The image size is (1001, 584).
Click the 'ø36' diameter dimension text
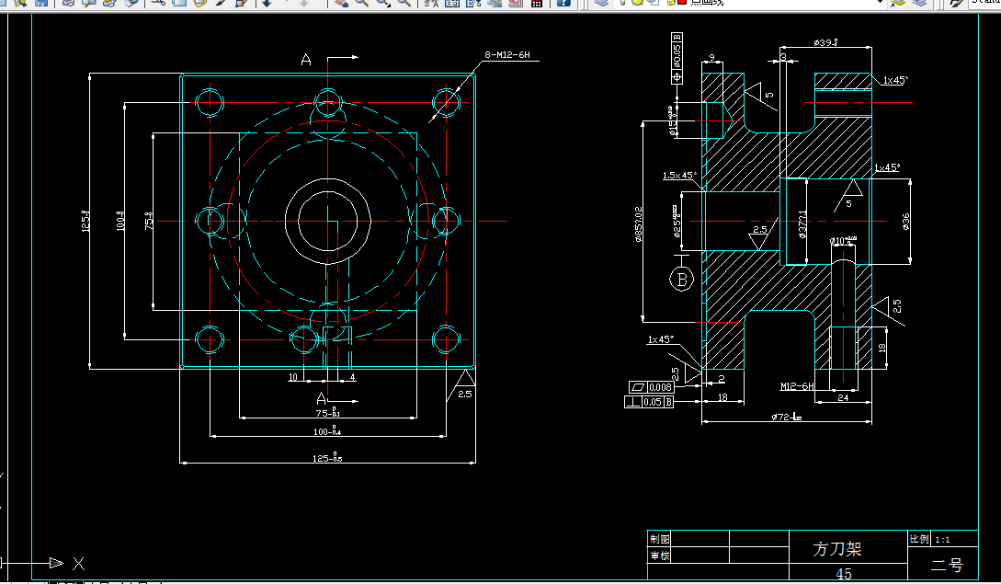[905, 221]
